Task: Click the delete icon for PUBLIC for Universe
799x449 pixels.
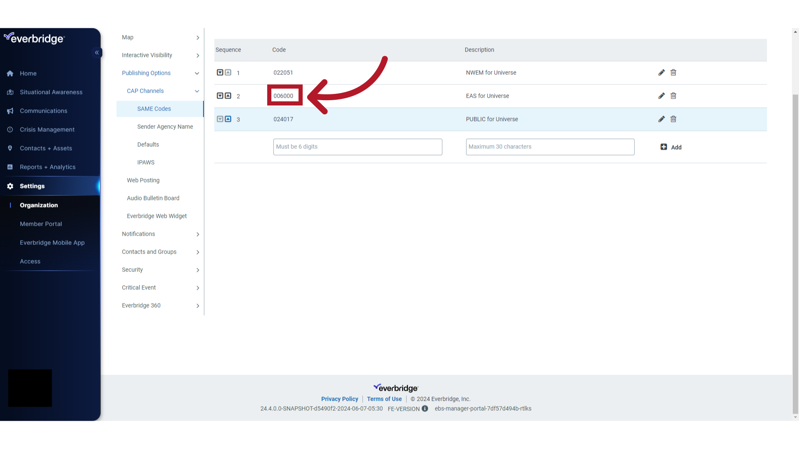Action: click(x=673, y=119)
